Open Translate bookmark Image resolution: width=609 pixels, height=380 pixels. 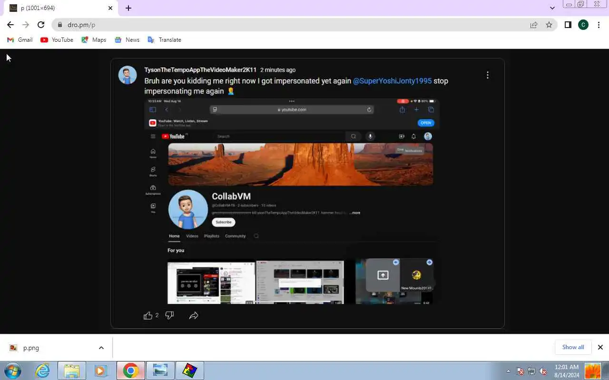[x=164, y=40]
